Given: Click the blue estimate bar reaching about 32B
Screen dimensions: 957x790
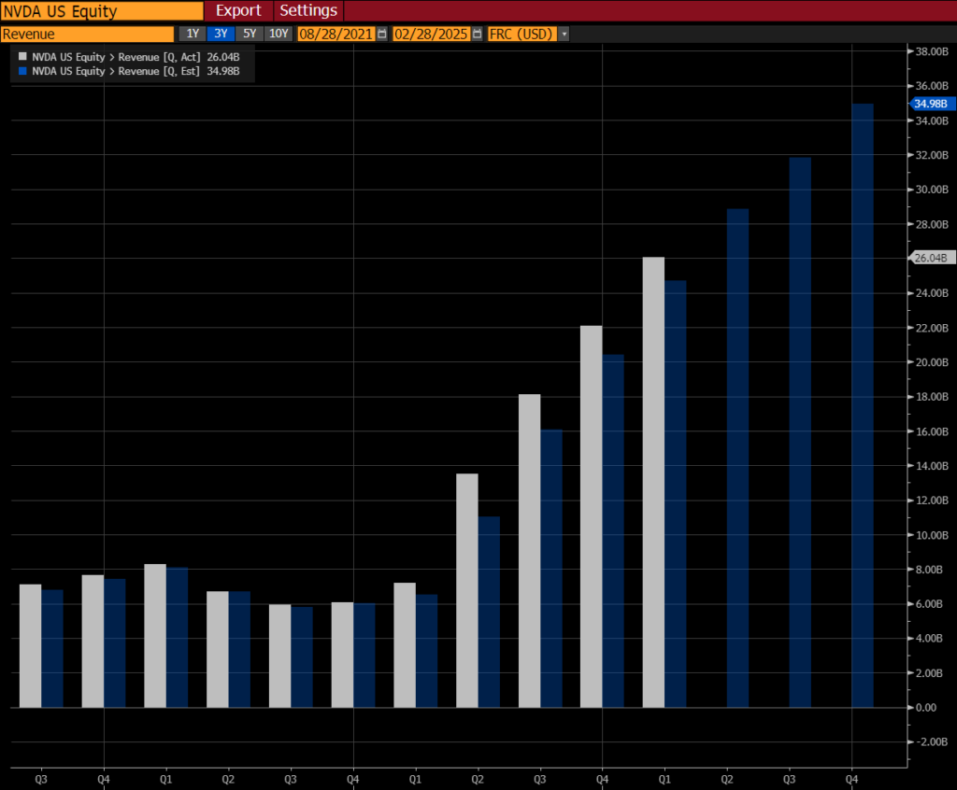Looking at the screenshot, I should click(800, 432).
